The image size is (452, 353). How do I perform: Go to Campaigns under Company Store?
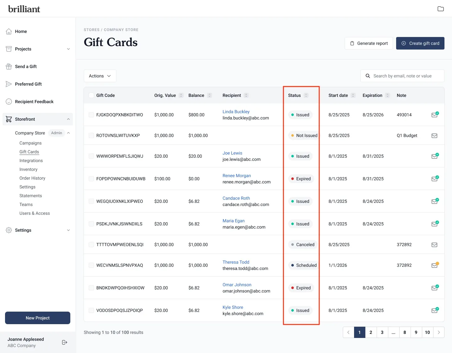click(30, 143)
